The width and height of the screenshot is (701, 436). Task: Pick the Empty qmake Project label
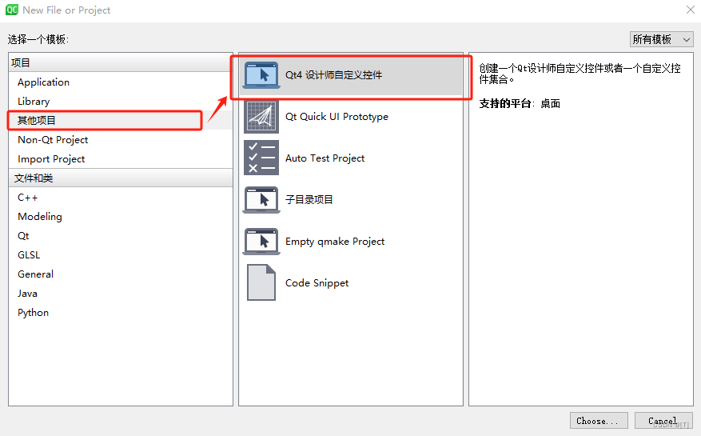coord(335,242)
